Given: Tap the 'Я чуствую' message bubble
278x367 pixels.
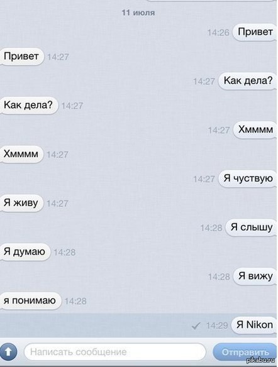Looking at the screenshot, I should [x=248, y=178].
